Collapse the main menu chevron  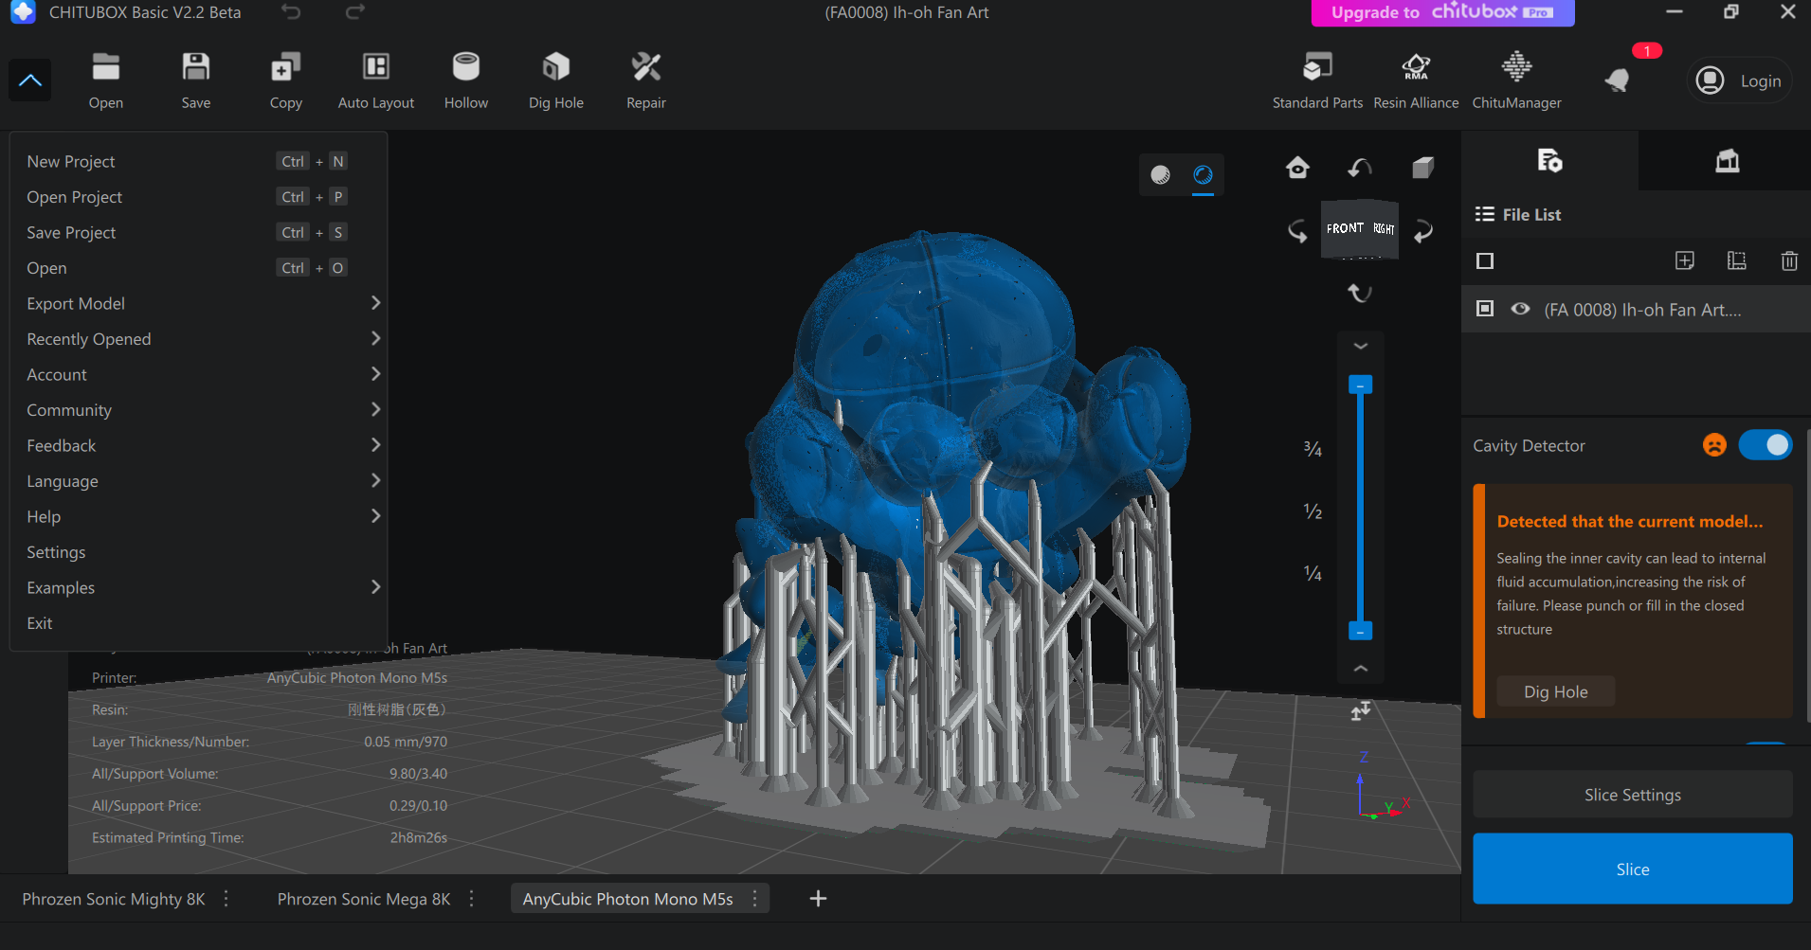click(30, 81)
